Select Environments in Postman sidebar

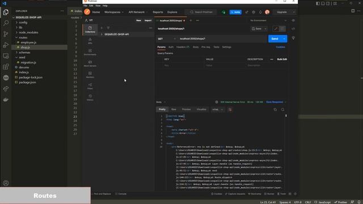point(90,52)
